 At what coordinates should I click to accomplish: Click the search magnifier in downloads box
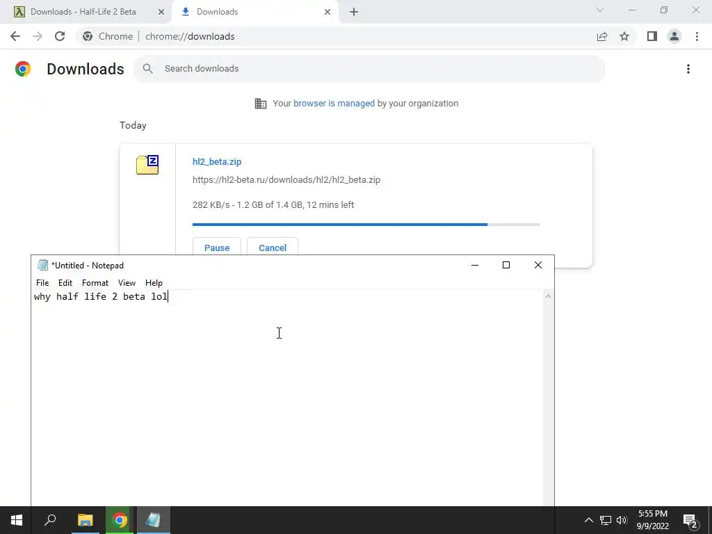point(147,69)
